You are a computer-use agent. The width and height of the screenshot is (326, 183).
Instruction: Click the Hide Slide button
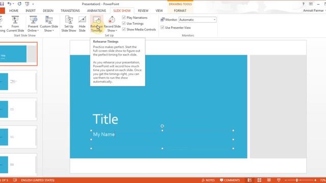82,24
